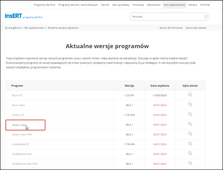View Gestor GT change description magnifier

(x=190, y=114)
